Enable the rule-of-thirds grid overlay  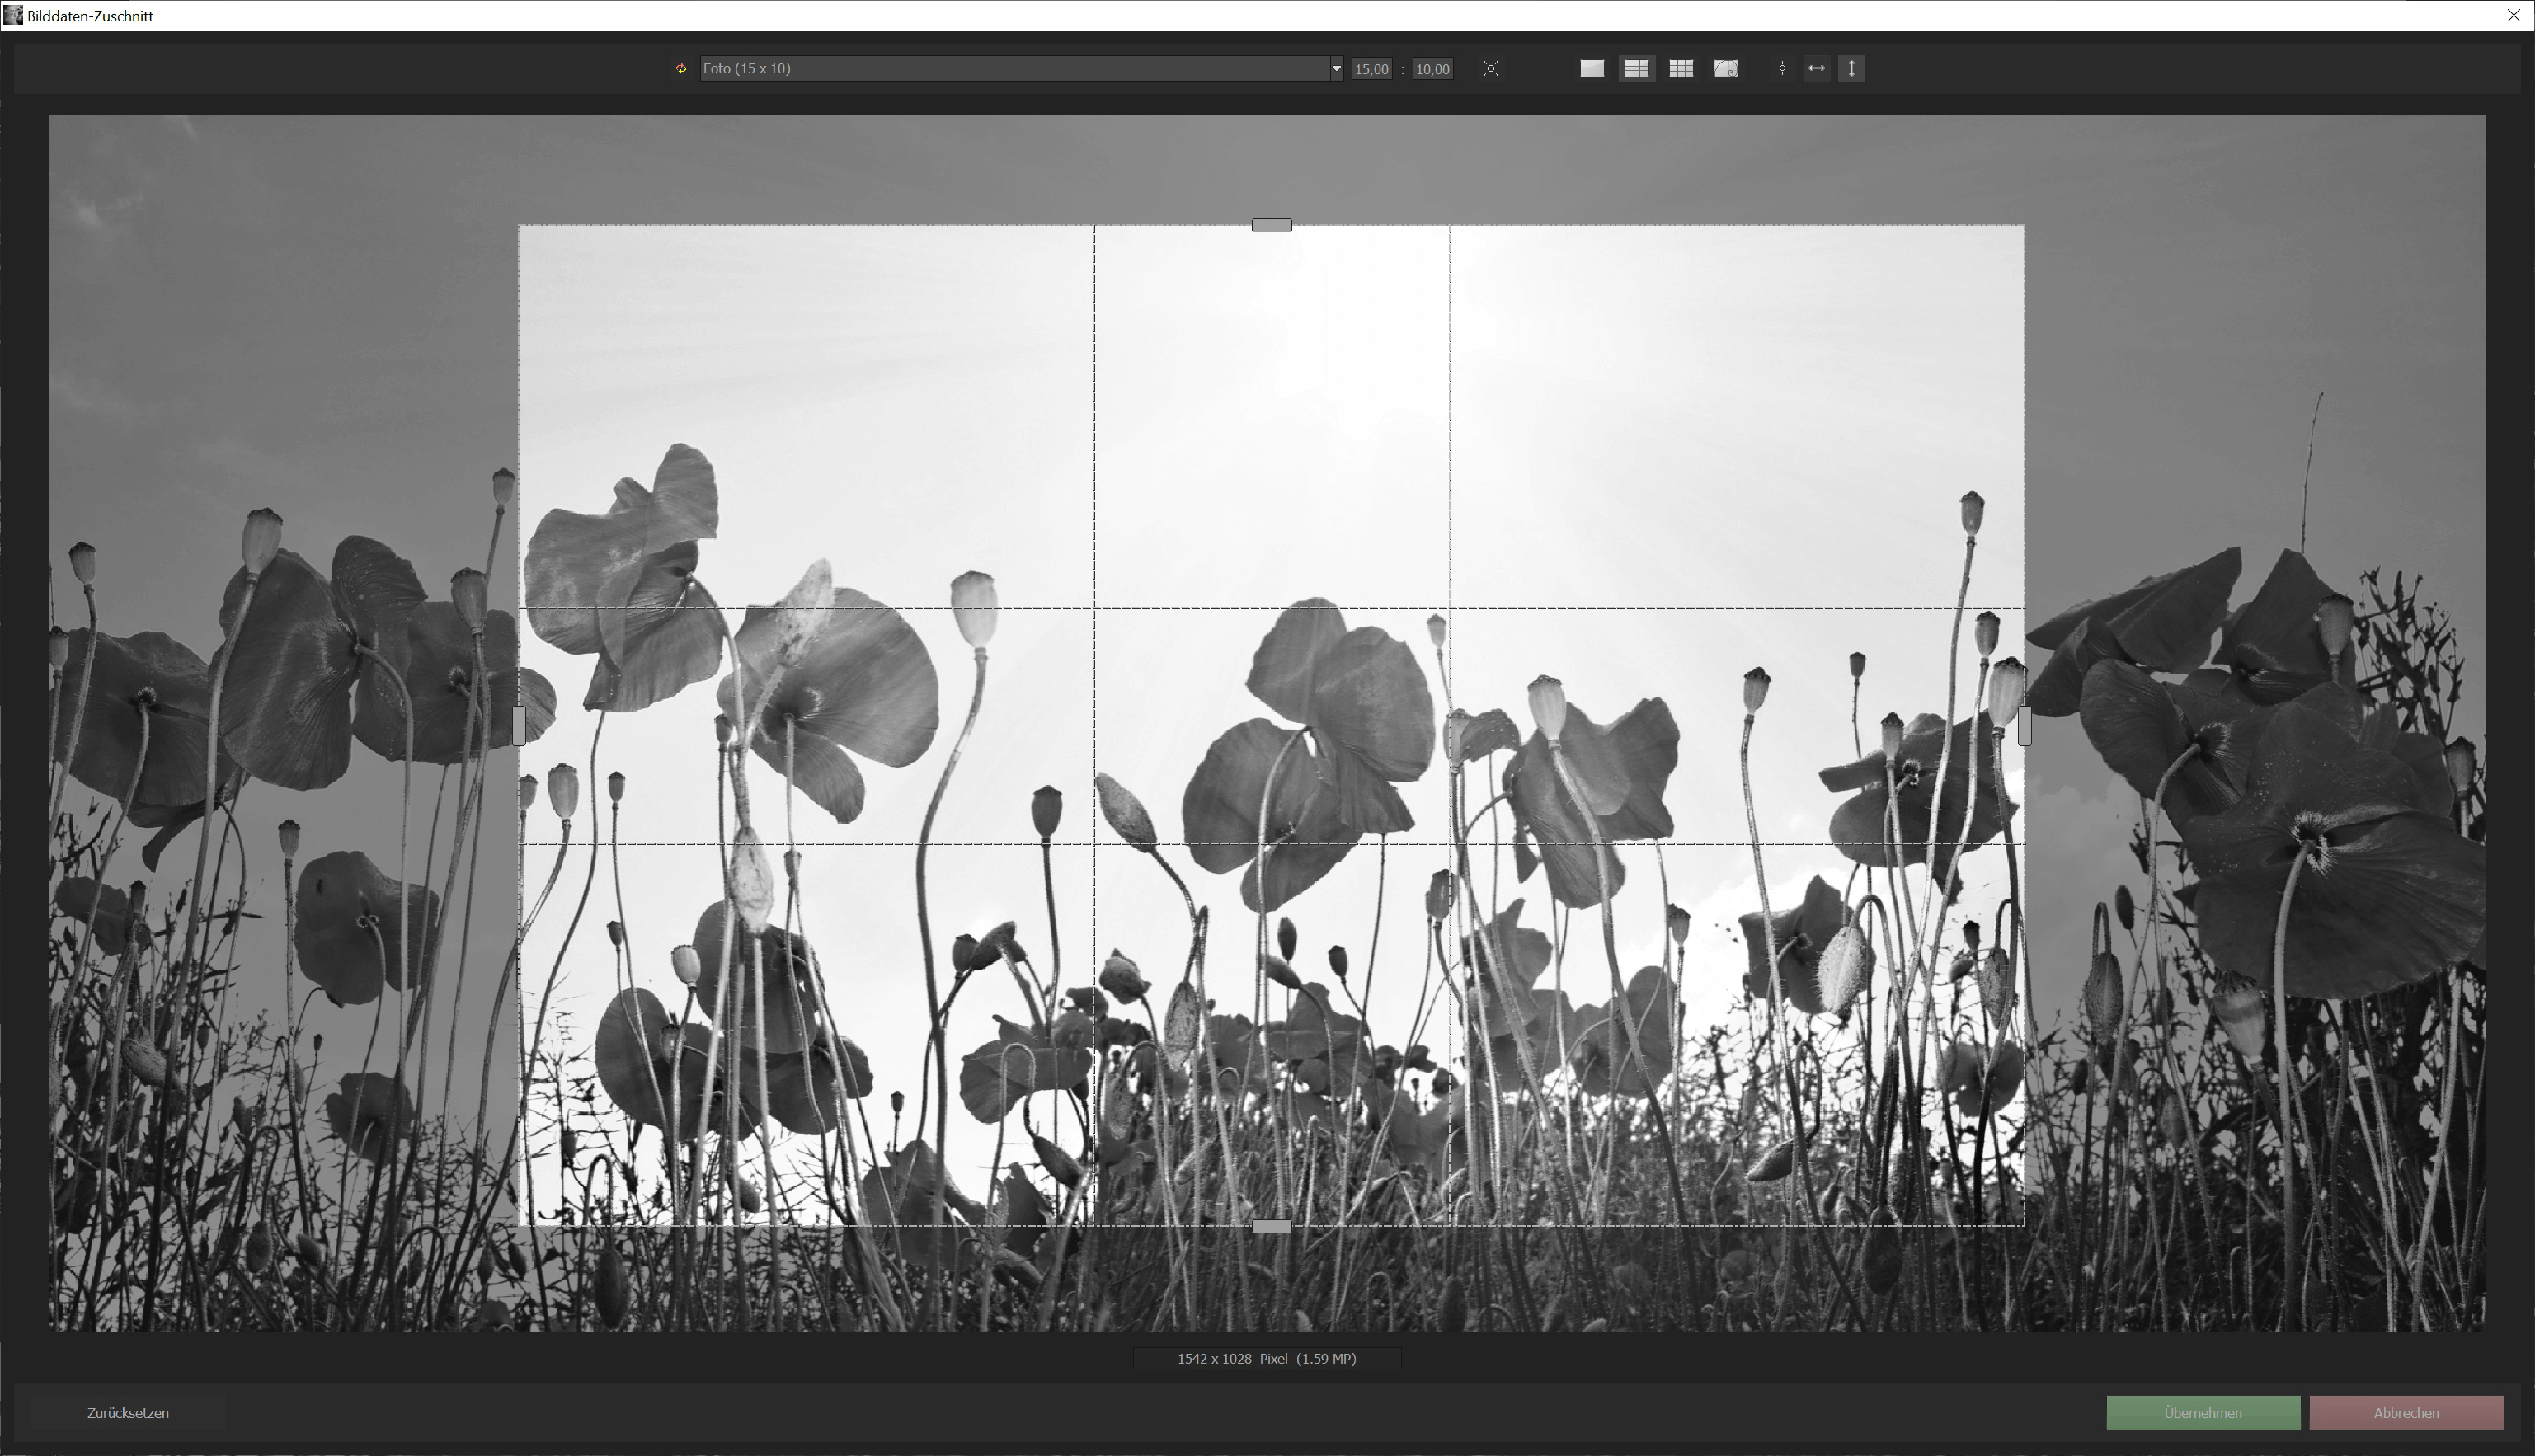[1636, 68]
